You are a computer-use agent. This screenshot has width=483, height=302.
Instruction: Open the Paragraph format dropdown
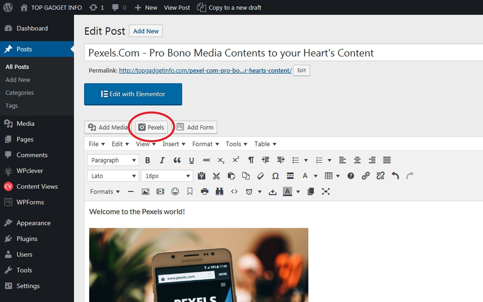click(x=113, y=160)
